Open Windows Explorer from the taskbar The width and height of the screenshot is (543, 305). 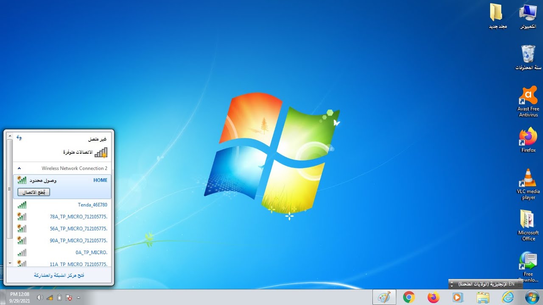click(x=483, y=297)
